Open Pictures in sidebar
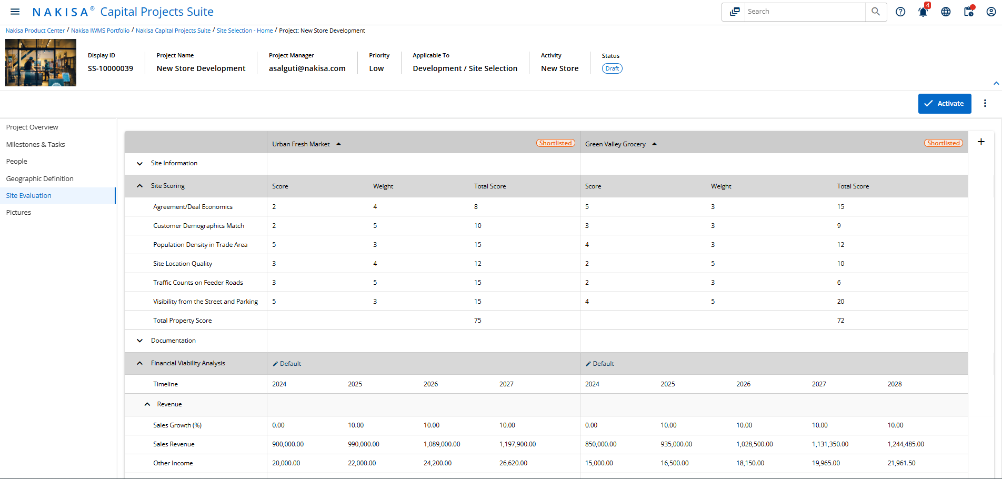The image size is (1002, 479). click(x=18, y=213)
